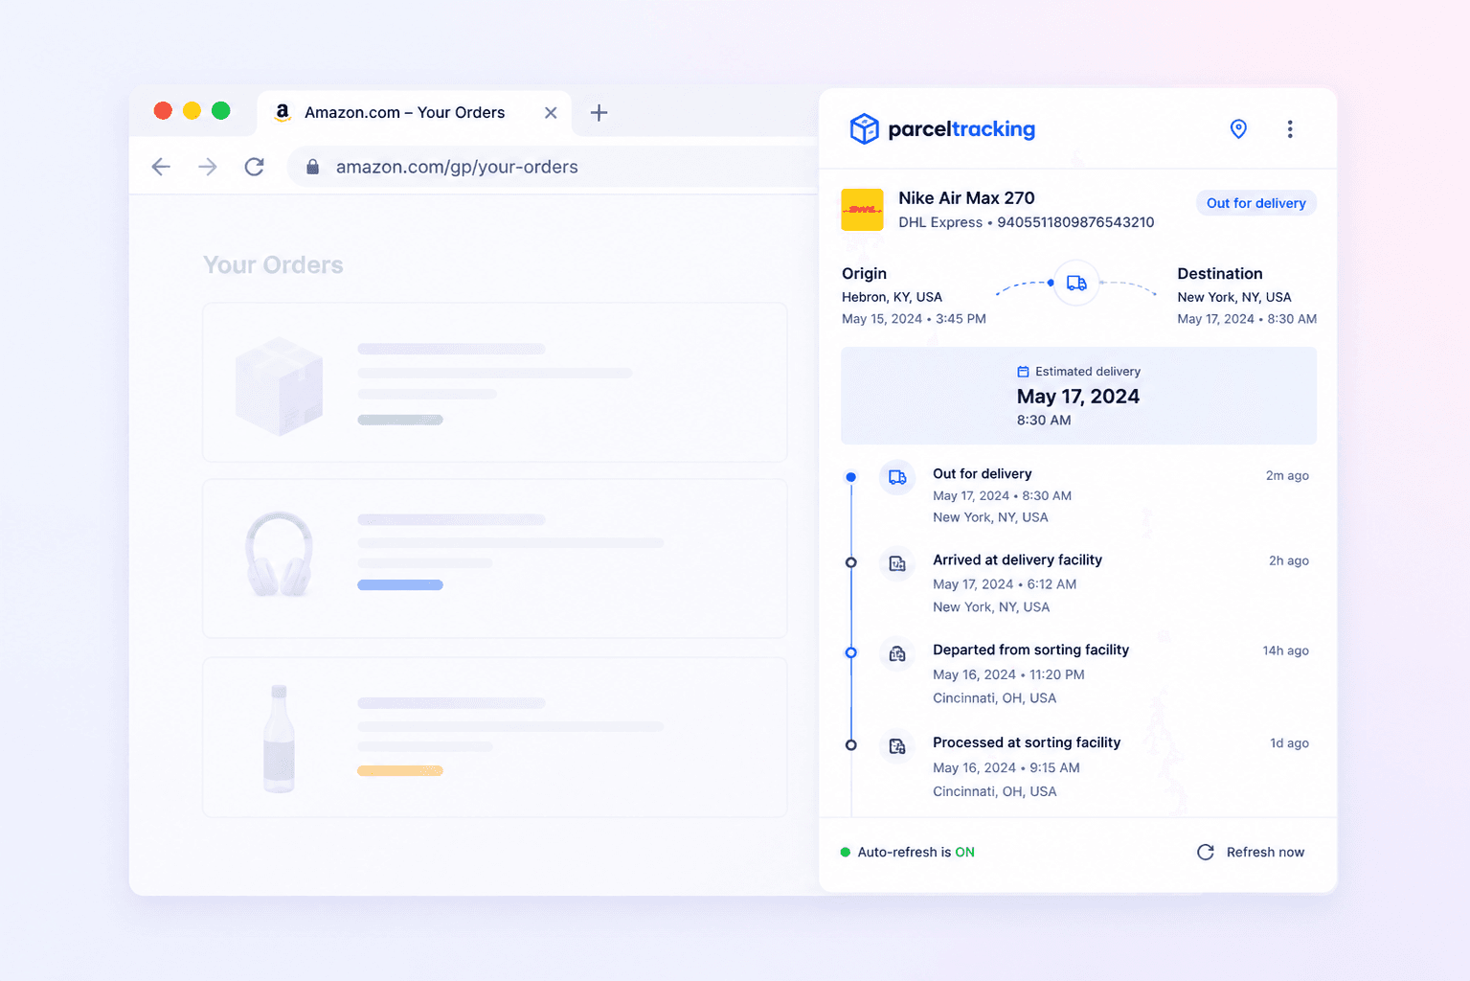Click the truck icon between origin and destination
1470x981 pixels.
1076,283
